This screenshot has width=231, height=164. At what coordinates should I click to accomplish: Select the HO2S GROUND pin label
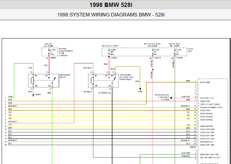[207, 129]
